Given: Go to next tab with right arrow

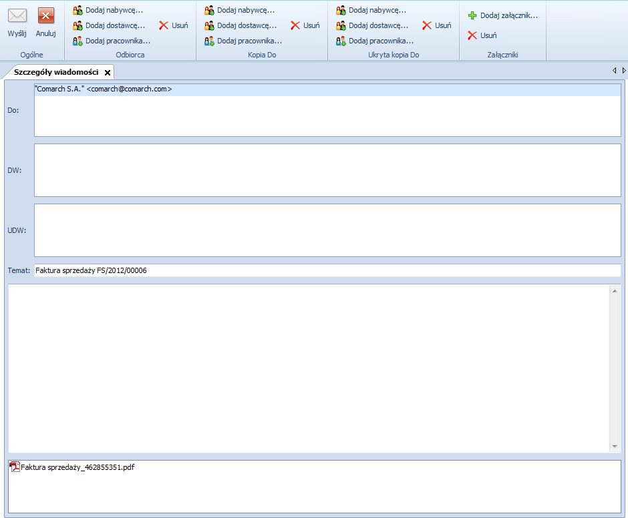Looking at the screenshot, I should coord(623,71).
